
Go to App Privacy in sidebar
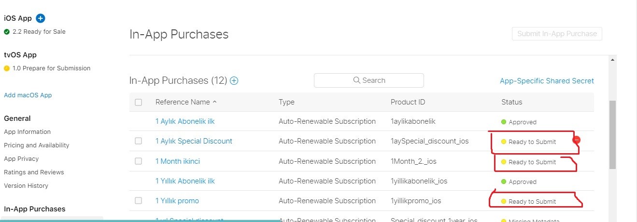(21, 159)
